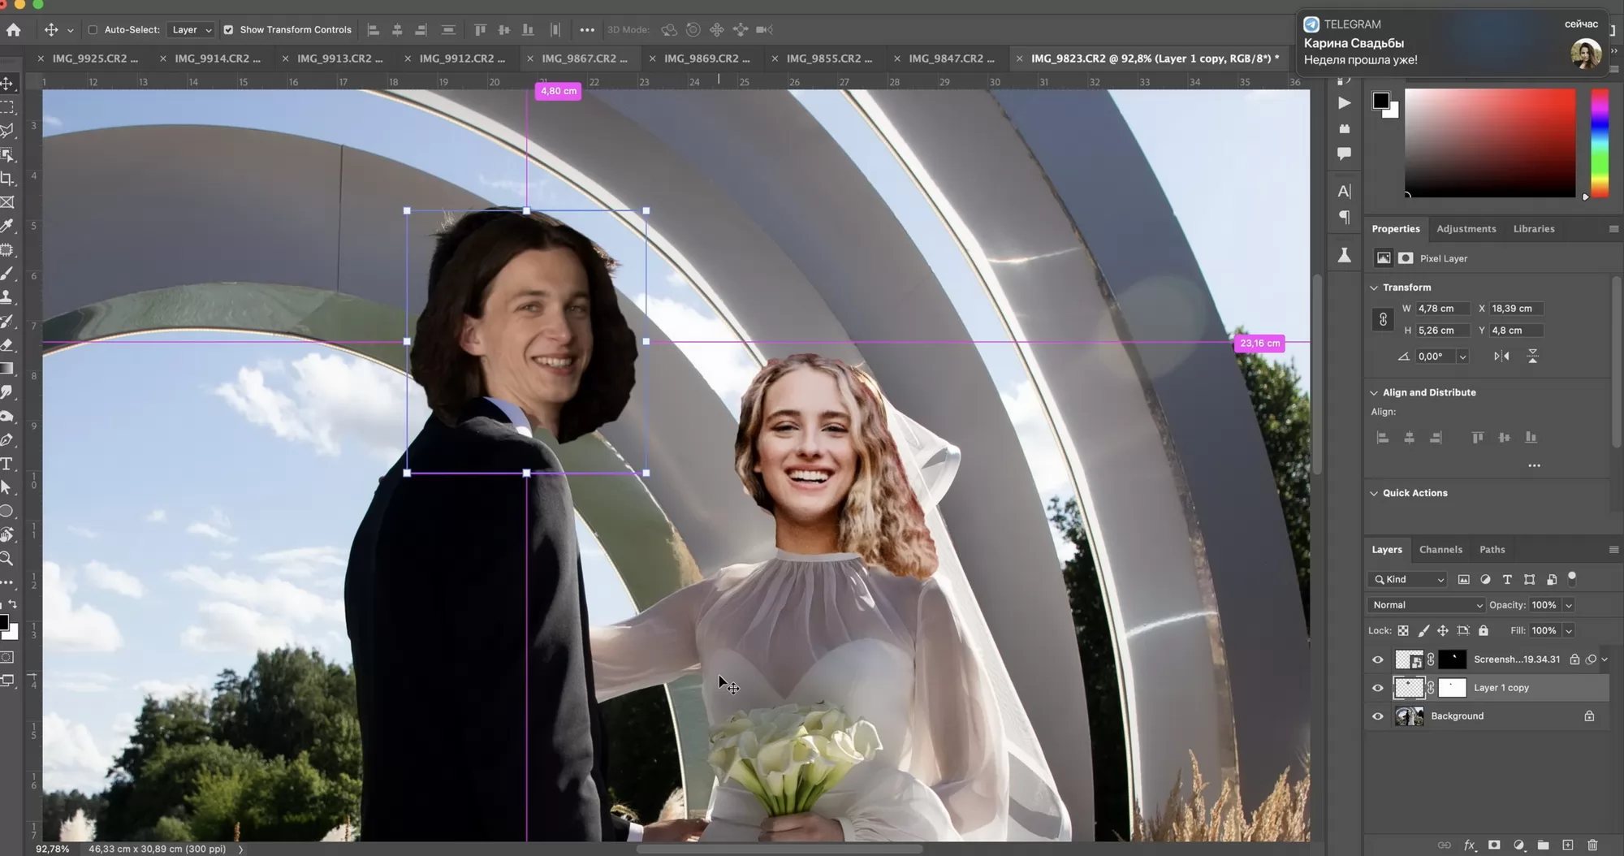1624x856 pixels.
Task: Add layer mask at Layers bottom
Action: point(1494,845)
